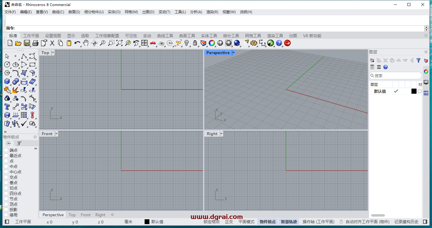432x228 pixels.
Task: Enable the 停用 checkbox to disable snaps
Action: (6, 215)
